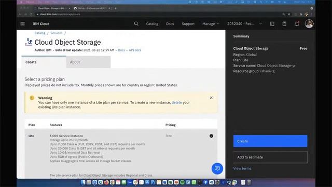Bookmark this page with the star icon
332x187 pixels.
pos(289,14)
